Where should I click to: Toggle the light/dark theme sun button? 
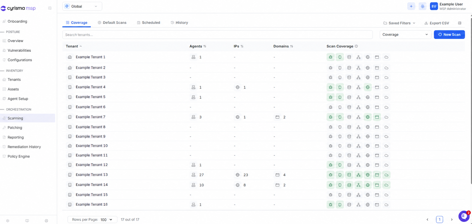pos(422,6)
